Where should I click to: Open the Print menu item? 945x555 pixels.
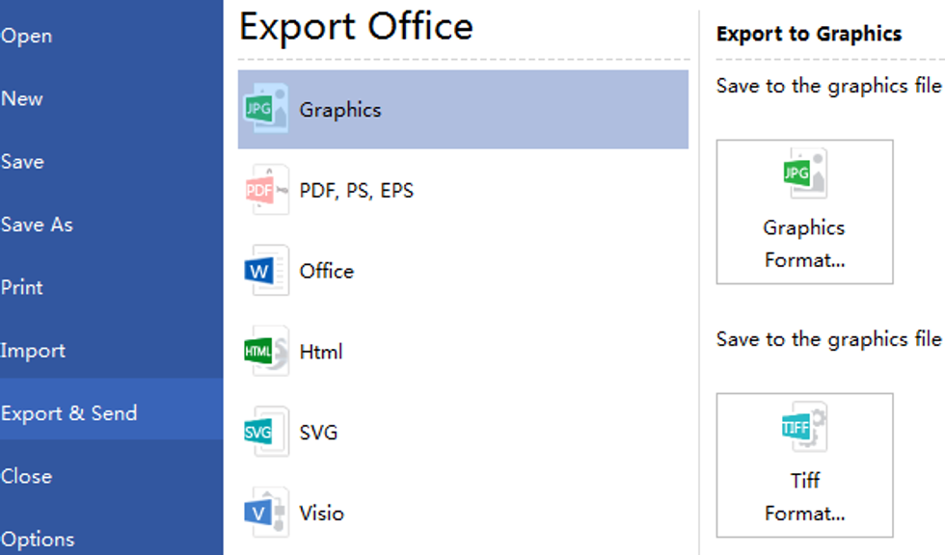tap(24, 286)
